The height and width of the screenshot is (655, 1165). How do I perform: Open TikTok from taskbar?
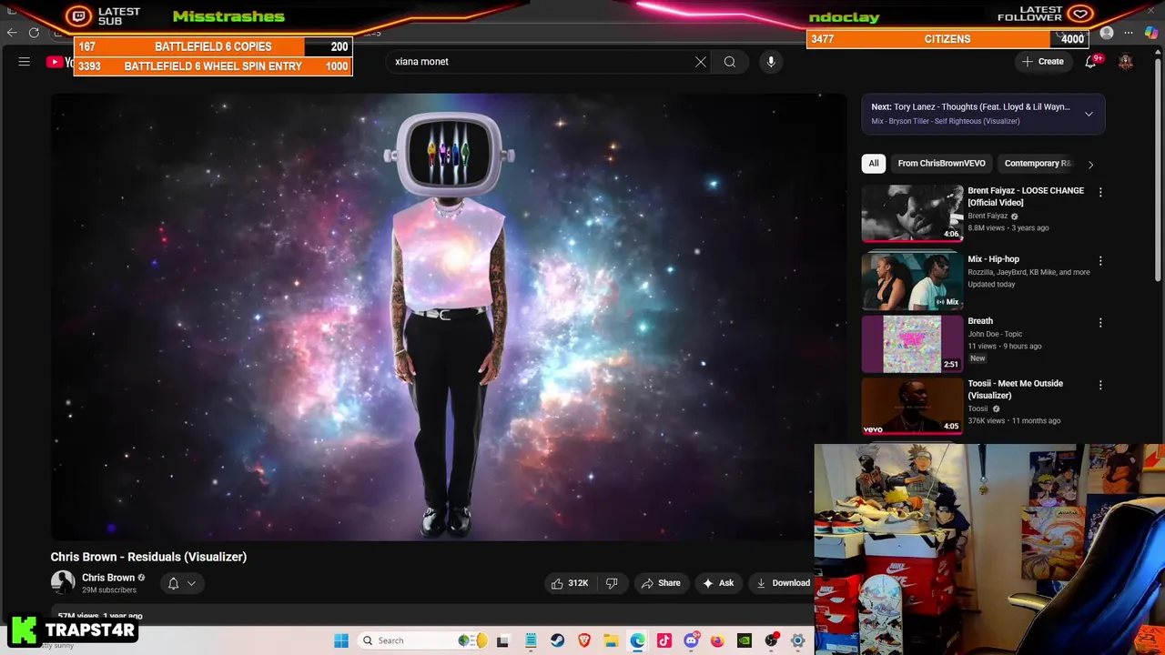click(664, 640)
